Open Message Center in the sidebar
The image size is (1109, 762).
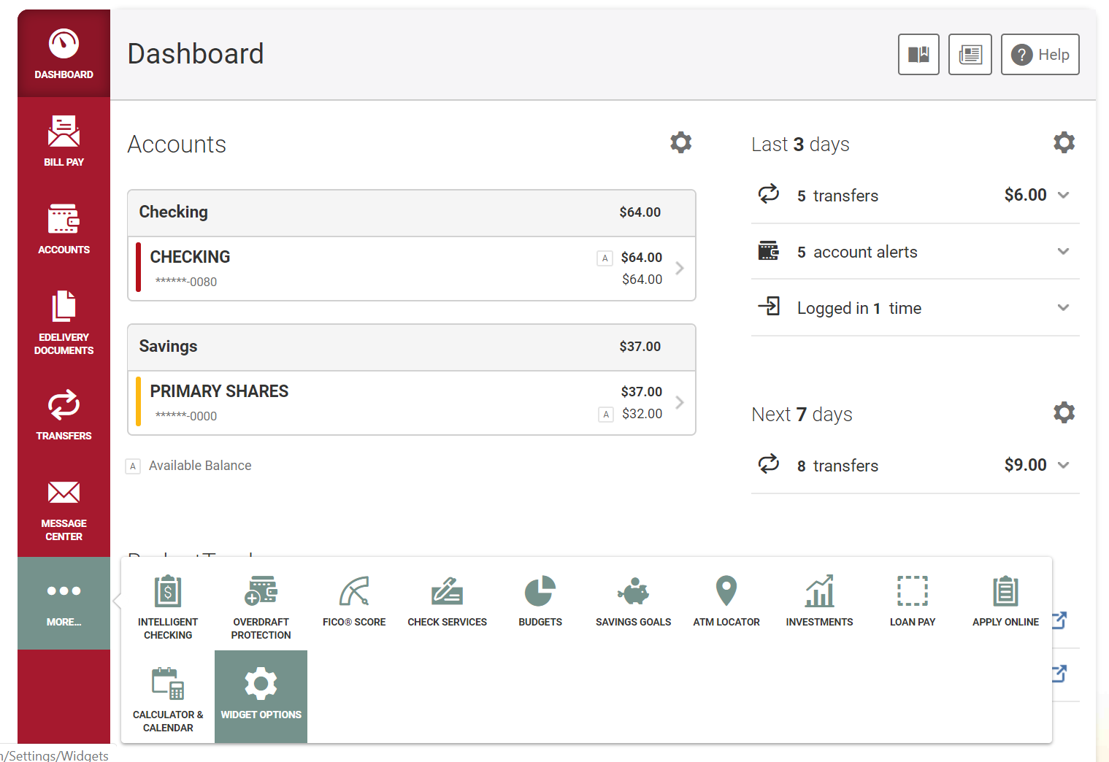[64, 510]
